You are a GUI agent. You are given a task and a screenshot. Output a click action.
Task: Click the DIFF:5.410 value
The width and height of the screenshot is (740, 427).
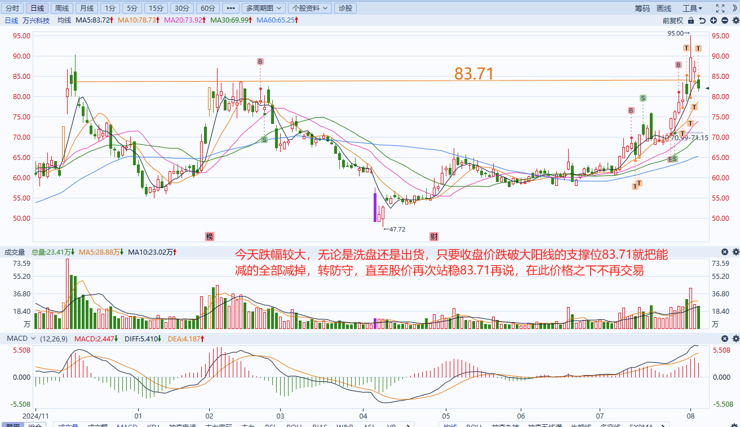144,338
